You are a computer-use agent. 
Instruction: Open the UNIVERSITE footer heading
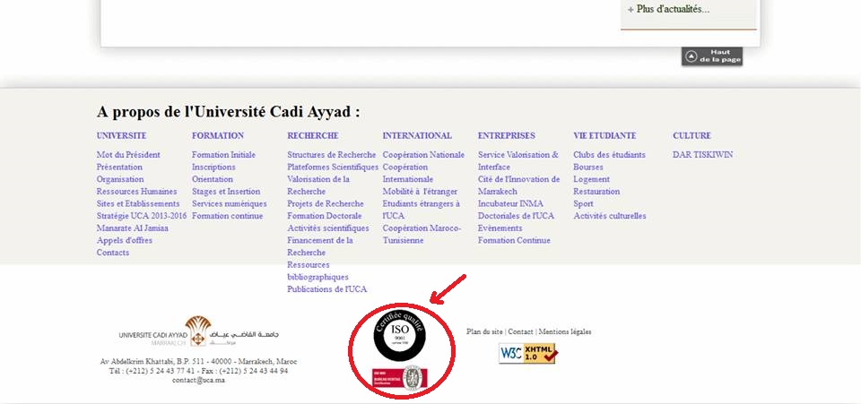[x=121, y=135]
